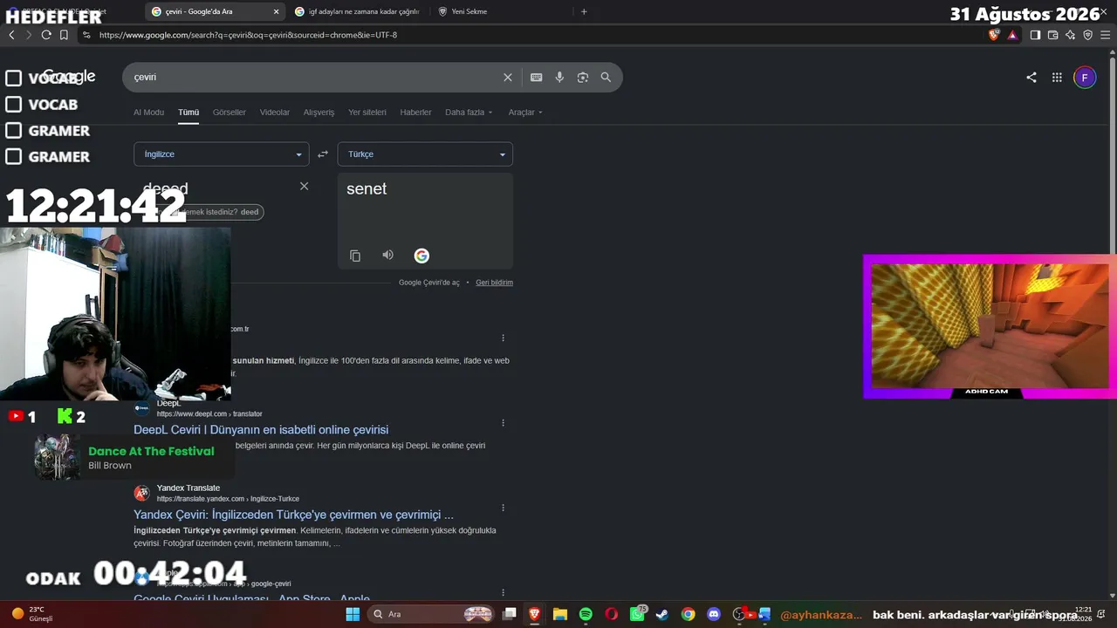Open the DeepL Çeviri result link
Screen dimensions: 1117x628
pos(261,430)
